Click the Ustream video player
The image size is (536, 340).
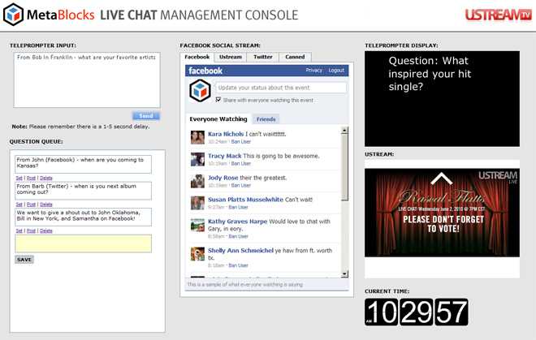(442, 213)
